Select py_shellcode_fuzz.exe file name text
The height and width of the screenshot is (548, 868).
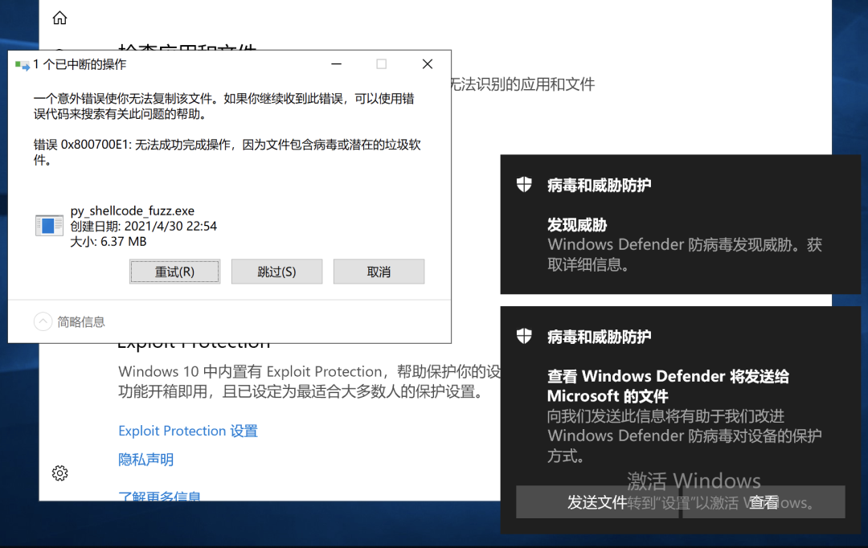pos(133,211)
